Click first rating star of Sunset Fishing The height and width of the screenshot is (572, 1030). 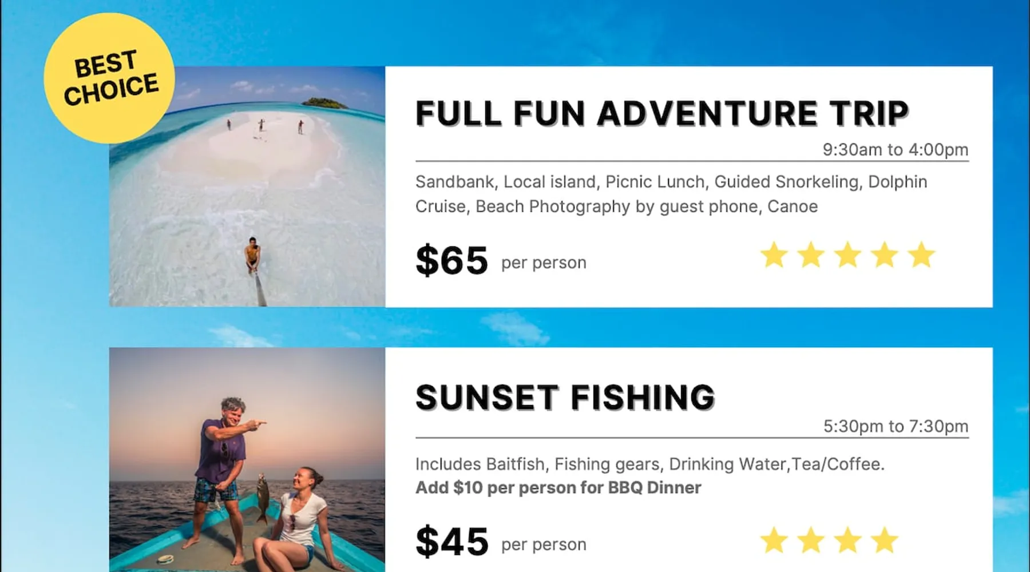(774, 541)
